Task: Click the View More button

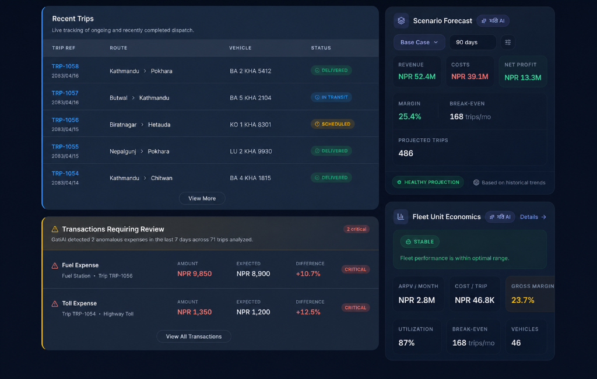Action: tap(202, 198)
